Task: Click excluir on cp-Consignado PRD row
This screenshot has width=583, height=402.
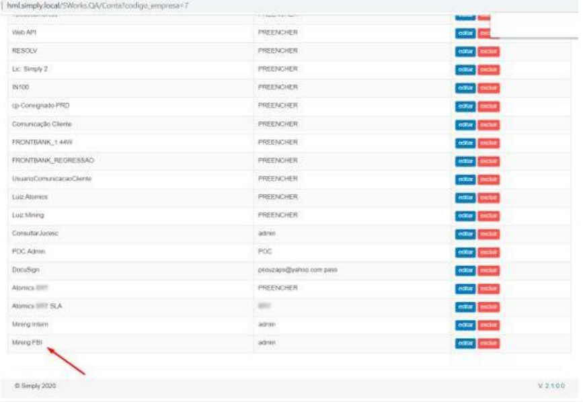Action: (x=489, y=106)
